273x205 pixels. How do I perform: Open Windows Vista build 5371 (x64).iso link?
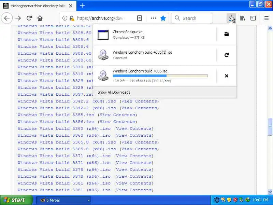(64, 156)
